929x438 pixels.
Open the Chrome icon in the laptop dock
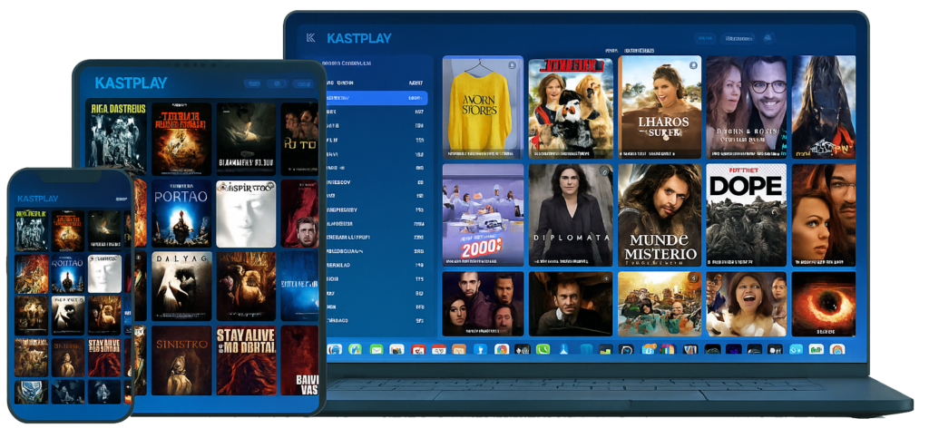click(x=502, y=349)
